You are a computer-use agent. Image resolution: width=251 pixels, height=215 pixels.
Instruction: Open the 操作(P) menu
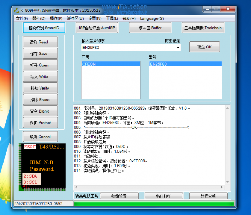pos(56,19)
